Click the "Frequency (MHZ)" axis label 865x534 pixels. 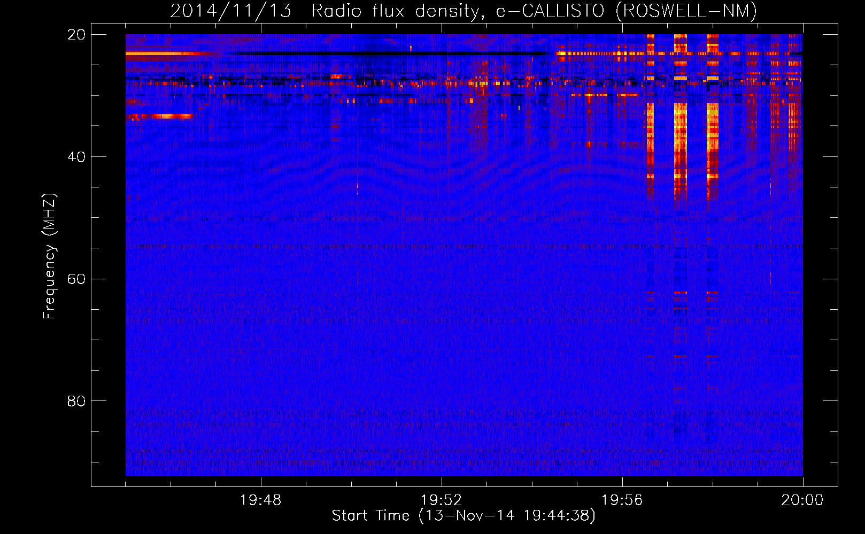(49, 256)
